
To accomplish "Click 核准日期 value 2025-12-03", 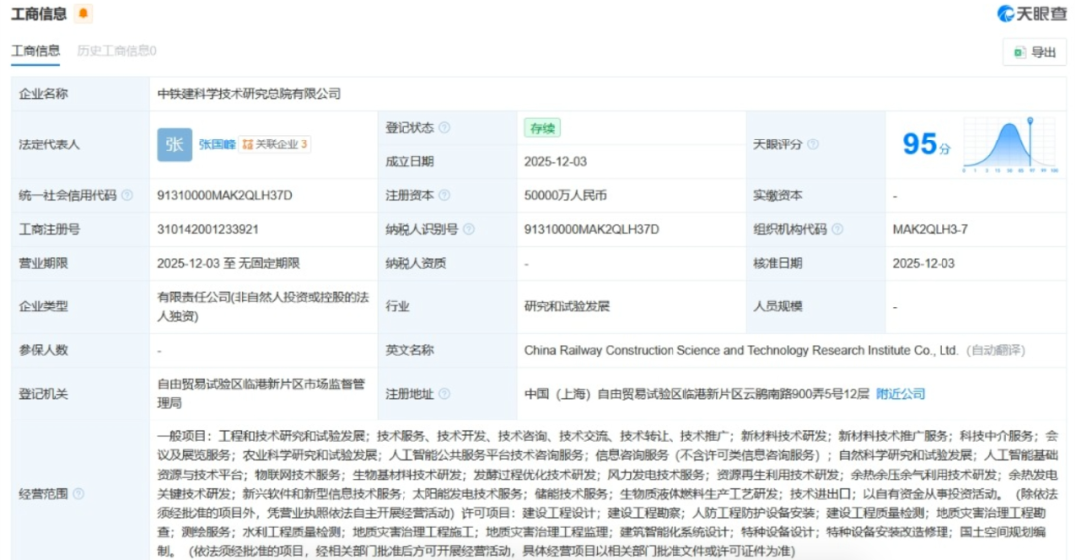I will click(x=923, y=263).
